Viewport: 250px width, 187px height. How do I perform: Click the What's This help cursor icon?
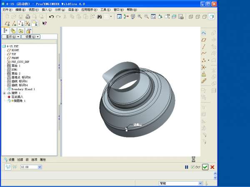pos(44,24)
